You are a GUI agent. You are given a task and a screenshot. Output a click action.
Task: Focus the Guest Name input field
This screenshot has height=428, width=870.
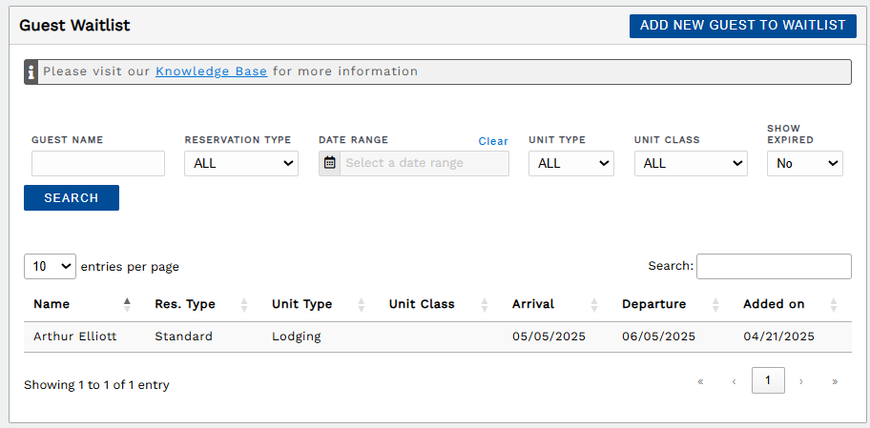(x=98, y=164)
